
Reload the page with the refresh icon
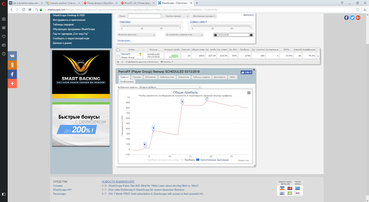(x=24, y=9)
